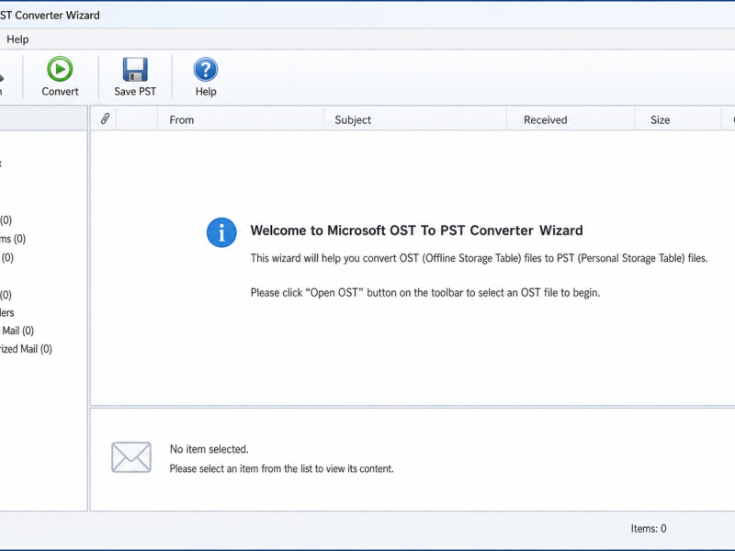Click the 'Items: 0' status bar text

(649, 529)
